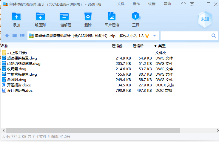Click the scrollbar left arrow
This screenshot has width=219, height=142.
pos(4,131)
